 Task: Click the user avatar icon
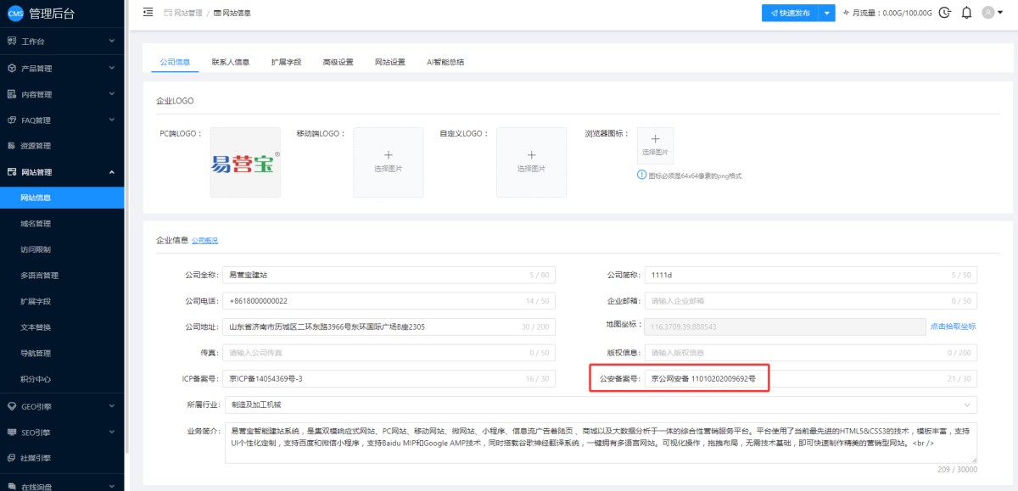tap(987, 13)
